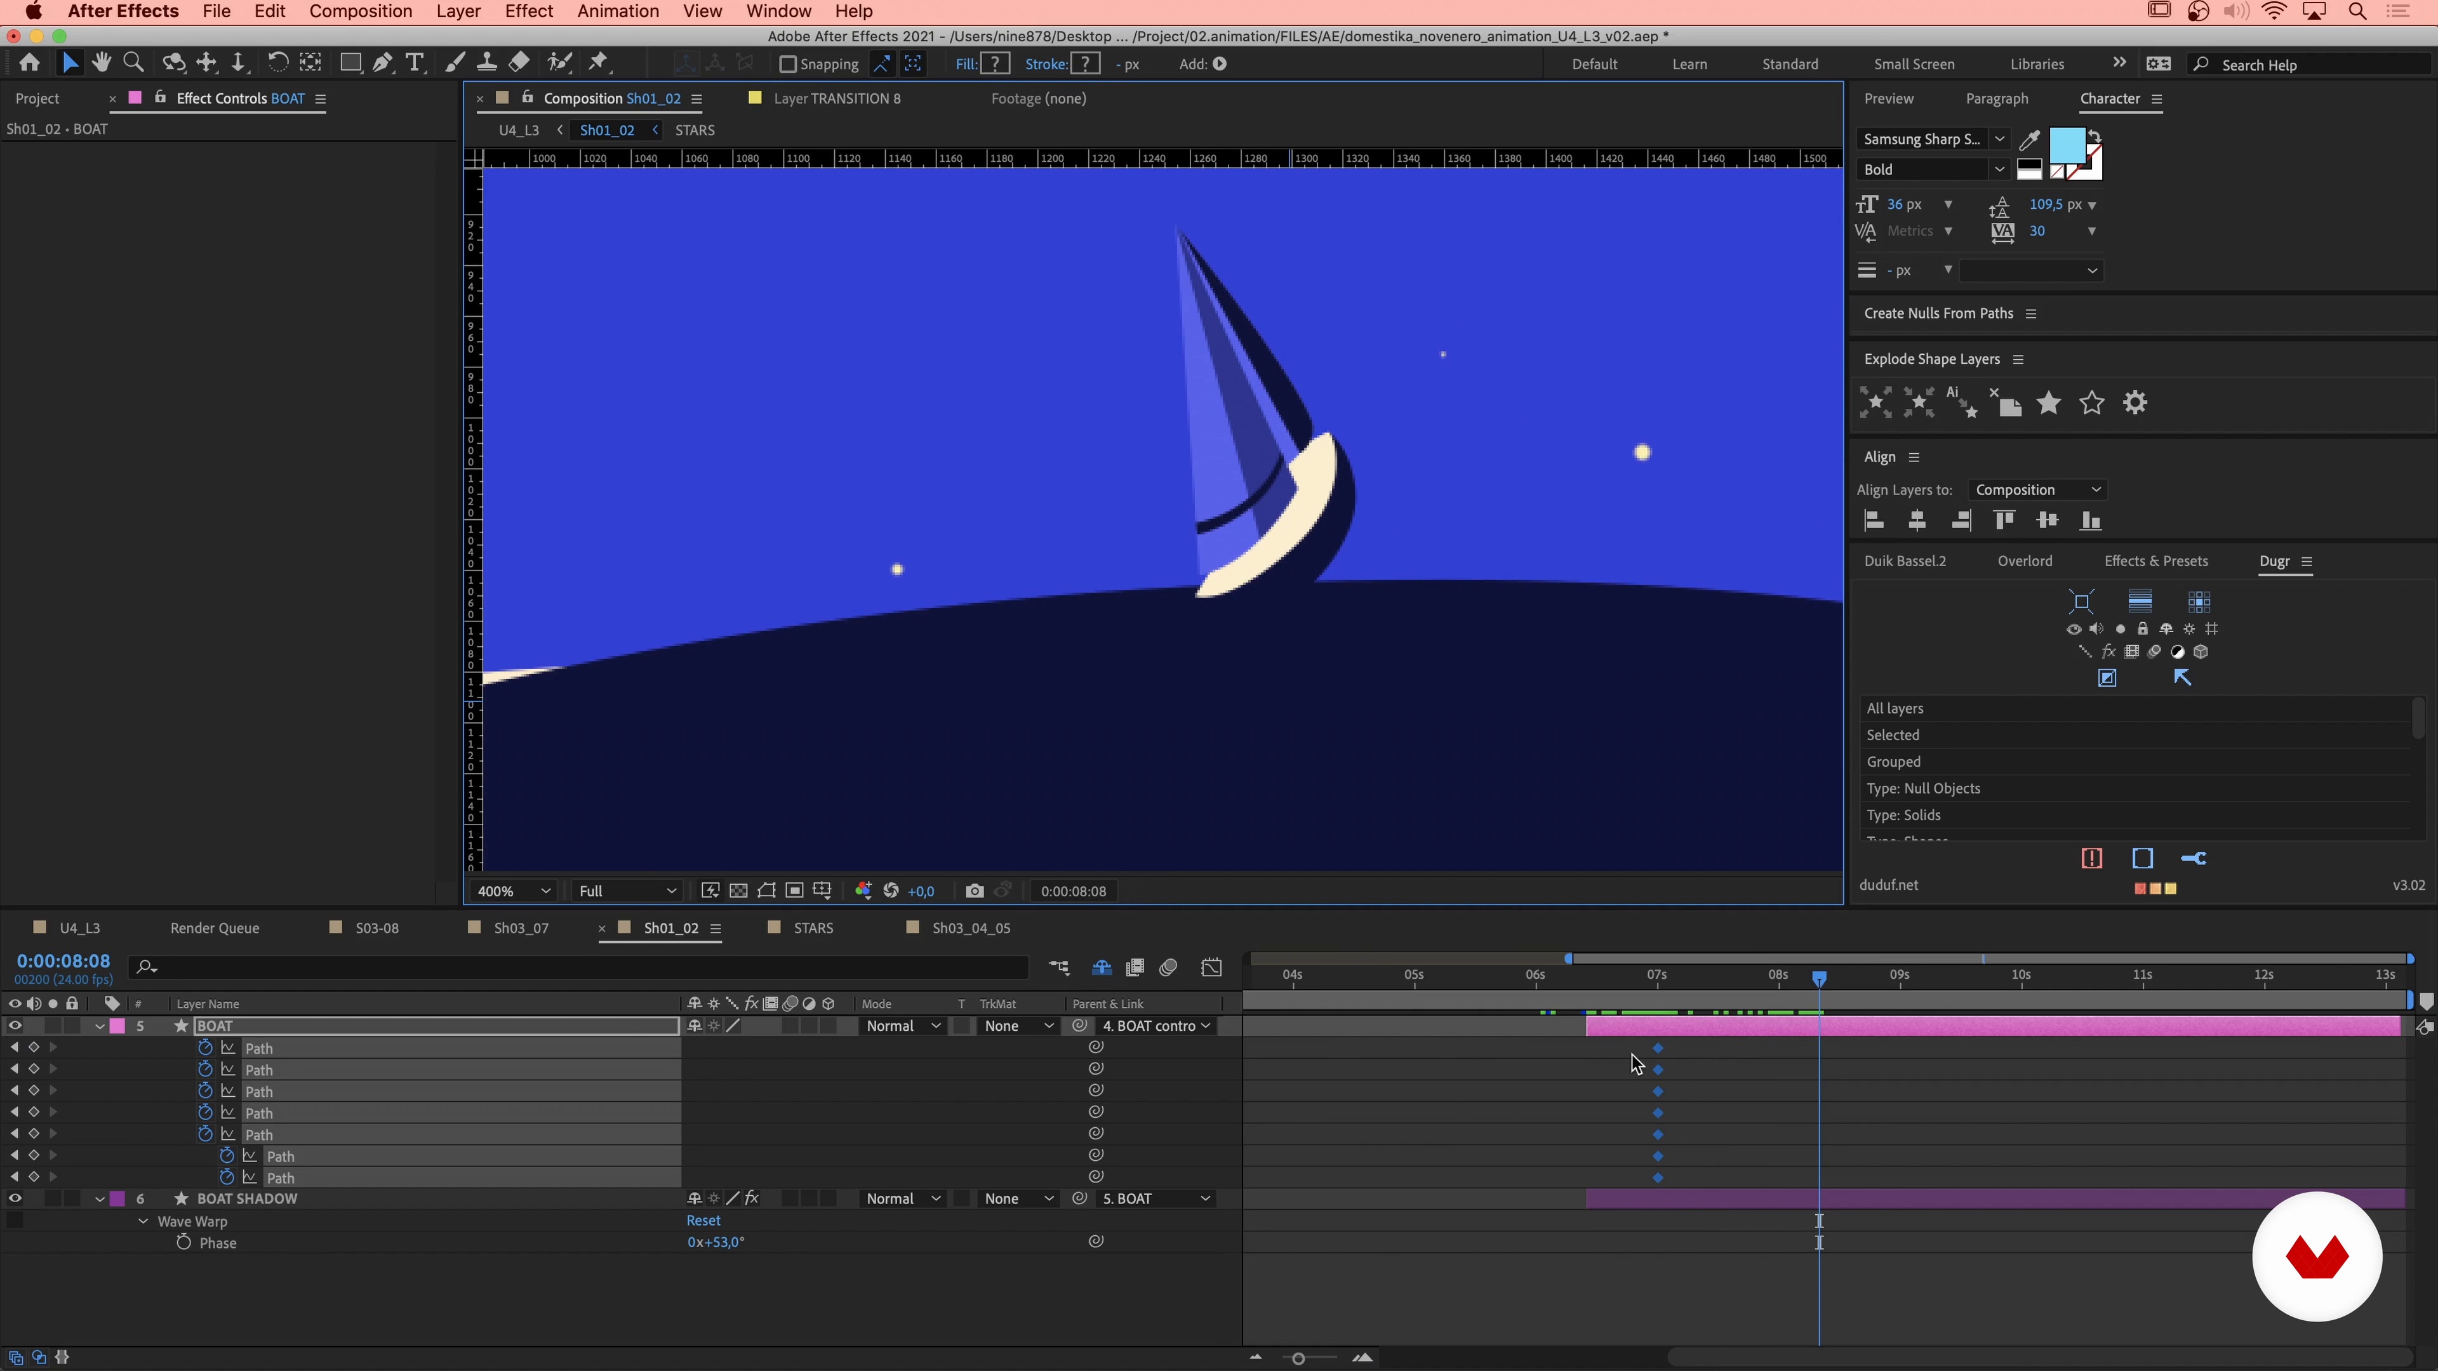Select the Brush tool

pyautogui.click(x=455, y=63)
